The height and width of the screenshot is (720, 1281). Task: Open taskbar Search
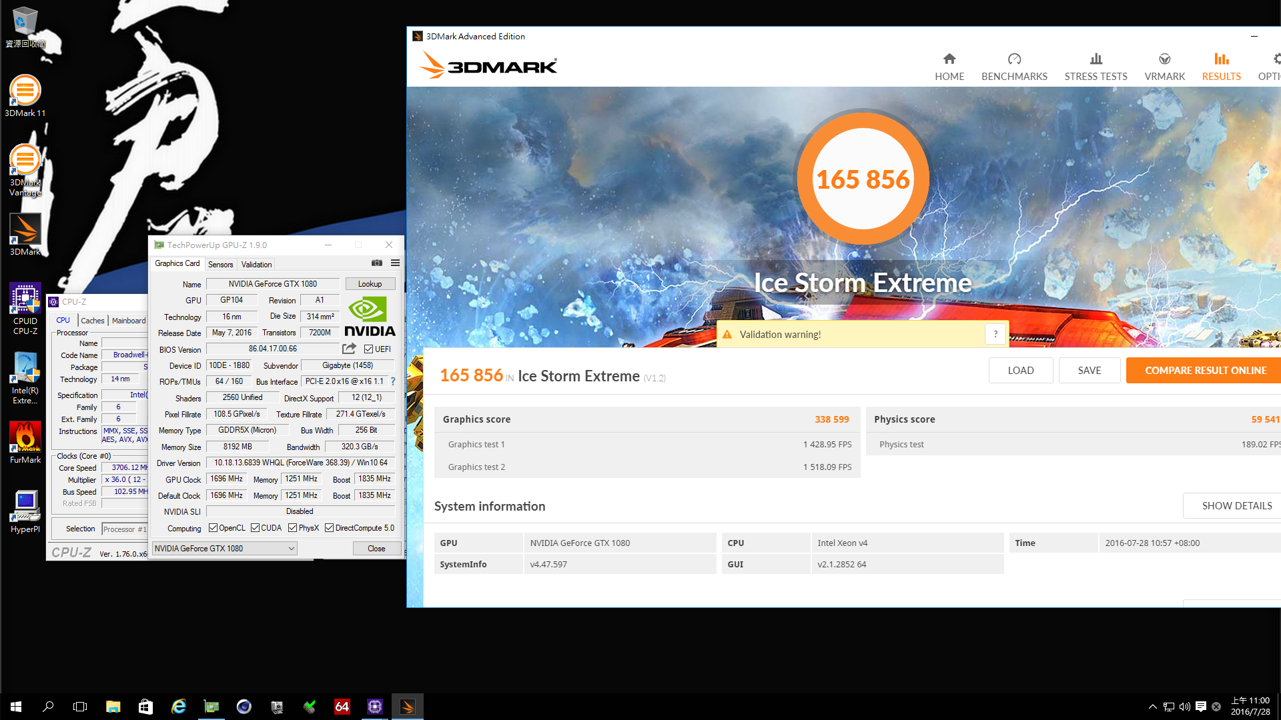(48, 707)
